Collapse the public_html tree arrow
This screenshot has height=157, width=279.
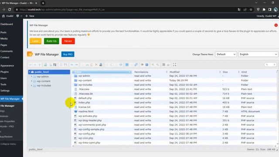click(x=30, y=72)
